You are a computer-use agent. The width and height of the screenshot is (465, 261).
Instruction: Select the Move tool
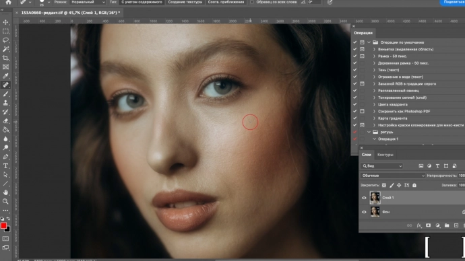(x=5, y=22)
